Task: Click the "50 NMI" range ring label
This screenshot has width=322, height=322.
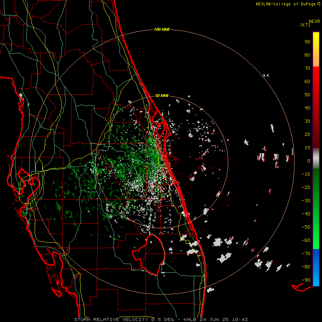Action: (162, 96)
